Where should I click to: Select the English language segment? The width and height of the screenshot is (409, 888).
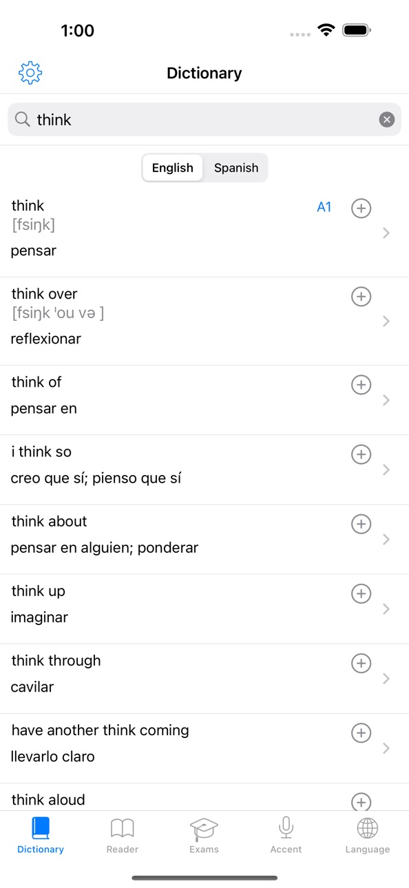coord(173,168)
